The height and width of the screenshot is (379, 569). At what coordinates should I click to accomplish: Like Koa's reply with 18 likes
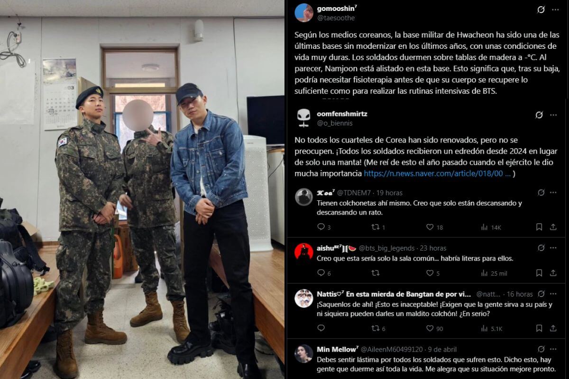[x=430, y=227]
